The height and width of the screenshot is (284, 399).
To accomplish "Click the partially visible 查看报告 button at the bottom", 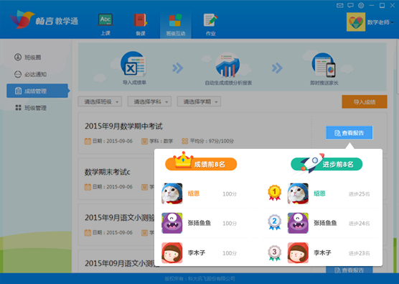I will coord(349,270).
